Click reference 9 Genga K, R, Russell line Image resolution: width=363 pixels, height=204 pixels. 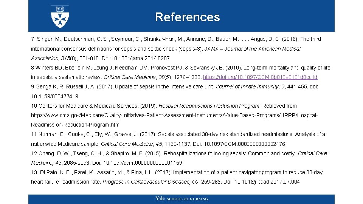[175, 87]
